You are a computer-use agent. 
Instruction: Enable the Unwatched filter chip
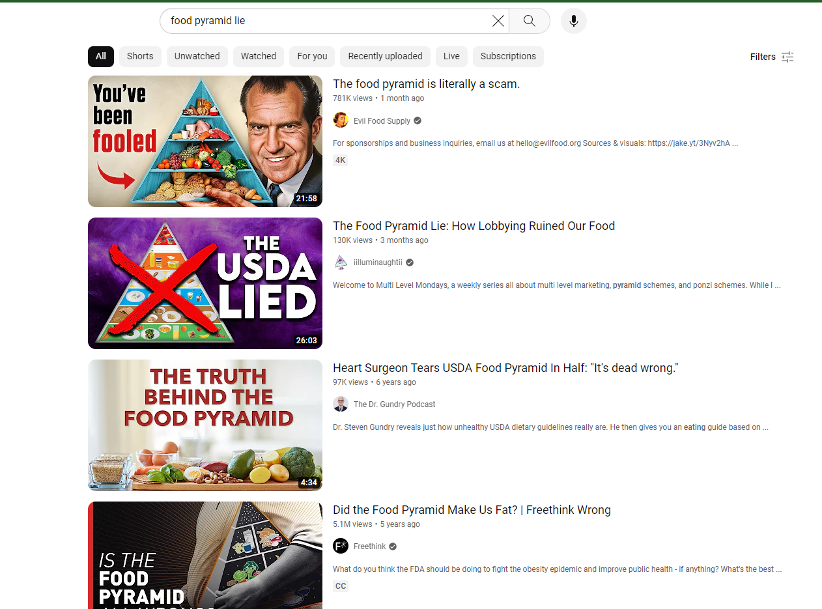(197, 57)
